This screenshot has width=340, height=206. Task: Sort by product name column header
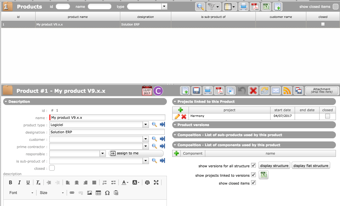click(x=78, y=17)
